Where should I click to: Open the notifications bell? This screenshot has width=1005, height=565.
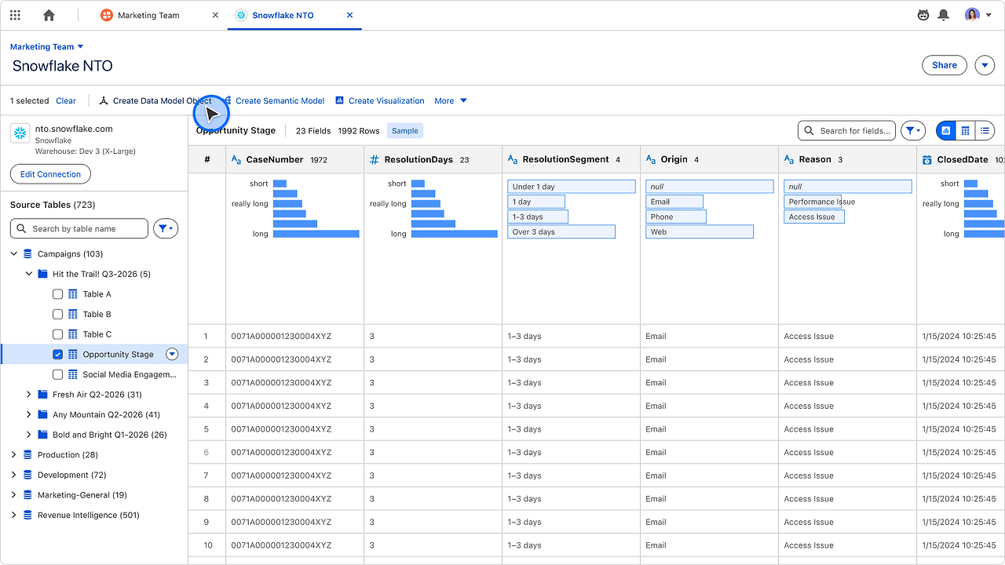[944, 15]
